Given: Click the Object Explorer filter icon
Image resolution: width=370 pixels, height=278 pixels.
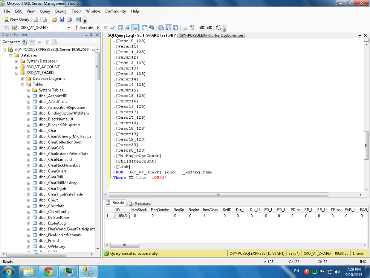Looking at the screenshot, I should click(47, 42).
